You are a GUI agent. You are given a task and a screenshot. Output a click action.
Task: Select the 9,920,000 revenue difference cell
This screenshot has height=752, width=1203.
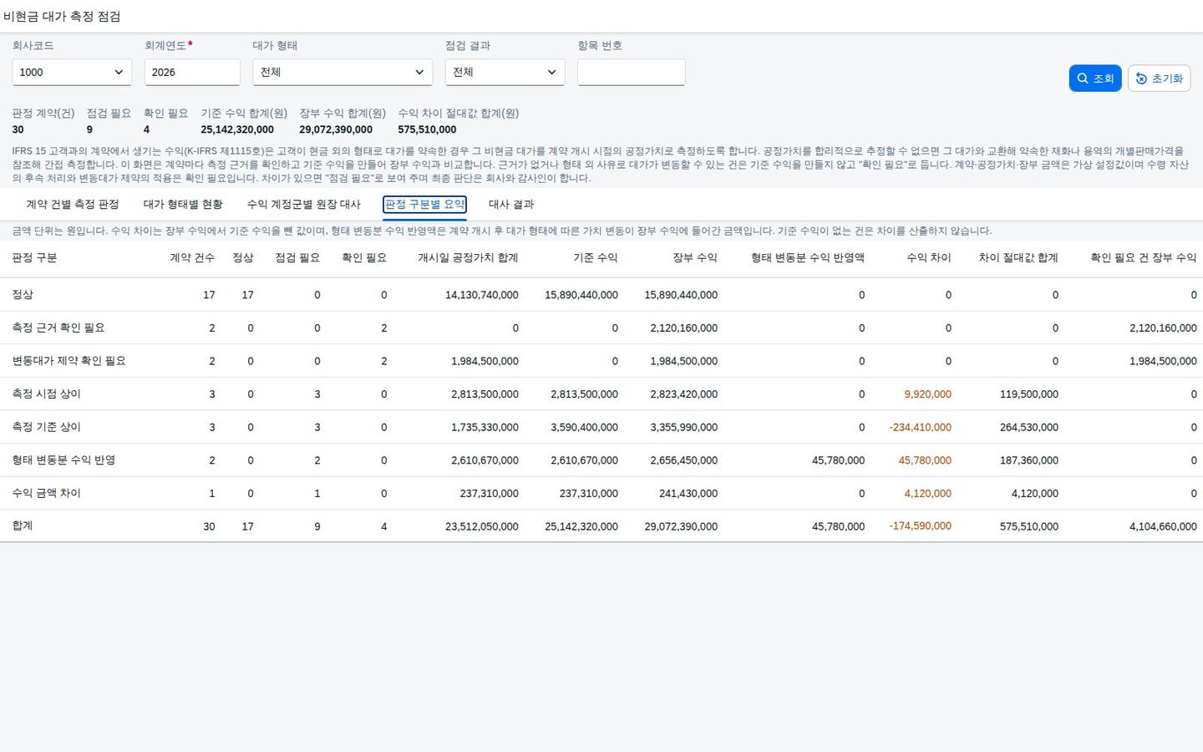(928, 394)
